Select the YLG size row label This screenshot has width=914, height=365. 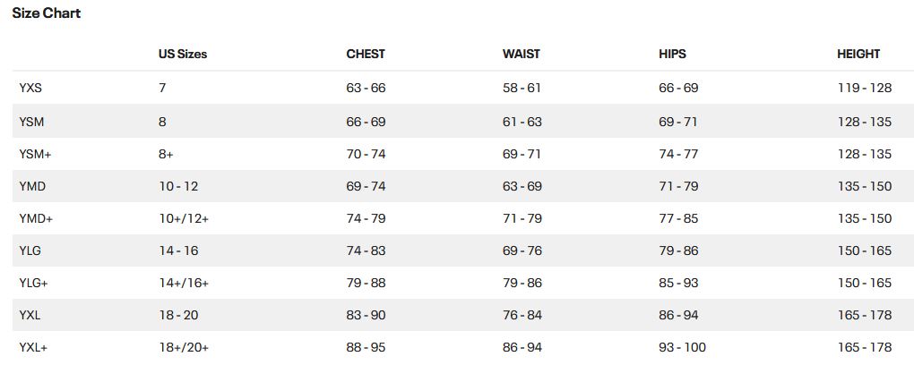(30, 250)
